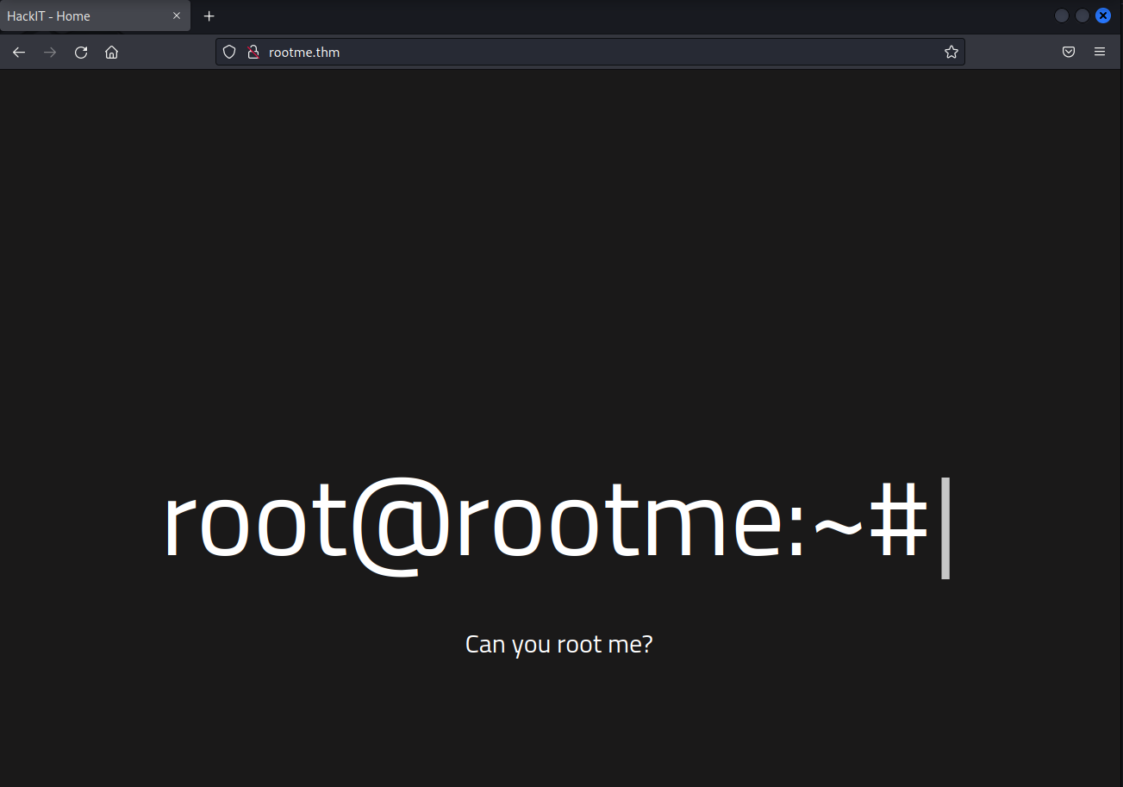Screen dimensions: 1123x787
Task: Maximize the browser window
Action: pos(1082,16)
